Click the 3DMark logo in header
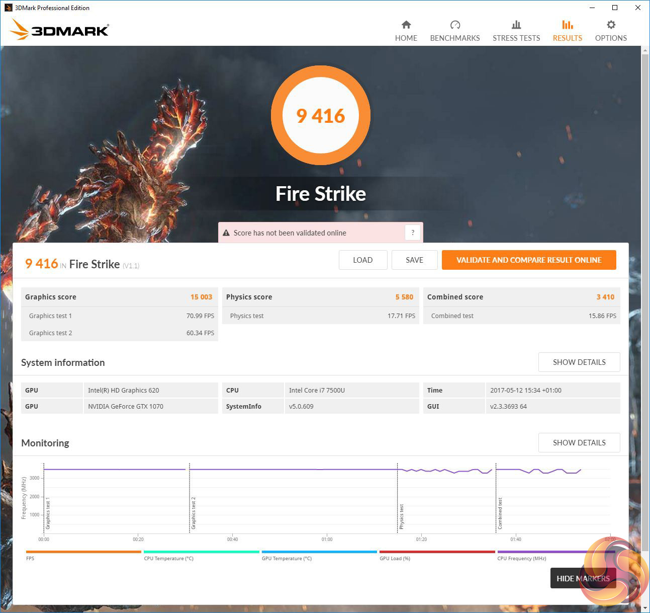The width and height of the screenshot is (650, 613). [59, 30]
